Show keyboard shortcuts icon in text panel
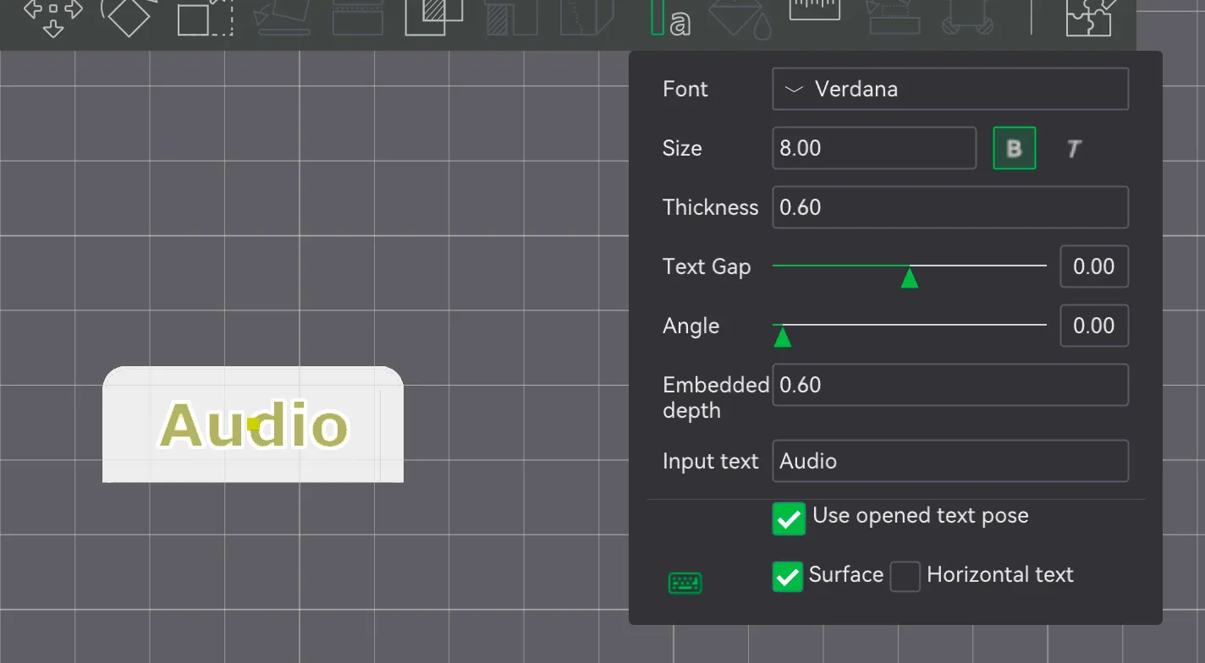The image size is (1205, 663). pos(685,583)
